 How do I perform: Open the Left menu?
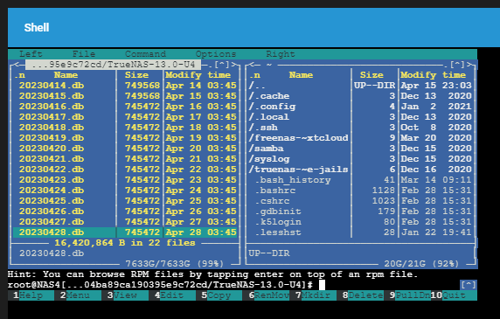31,54
